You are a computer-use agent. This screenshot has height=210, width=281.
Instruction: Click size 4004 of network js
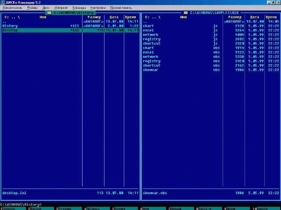239,35
